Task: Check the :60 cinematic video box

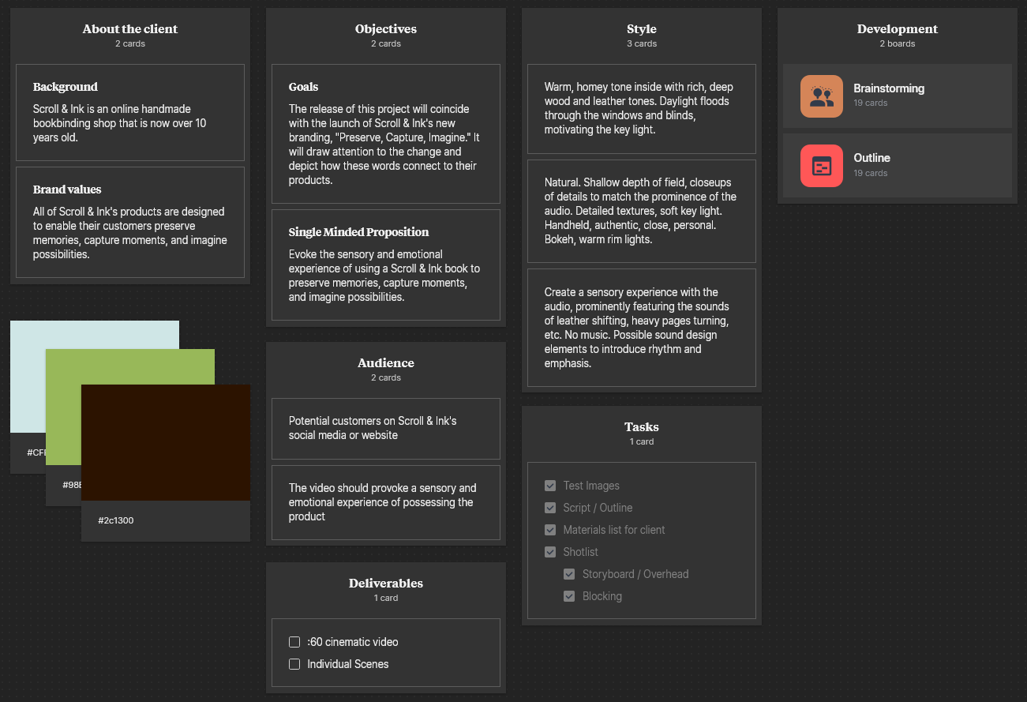Action: [294, 642]
